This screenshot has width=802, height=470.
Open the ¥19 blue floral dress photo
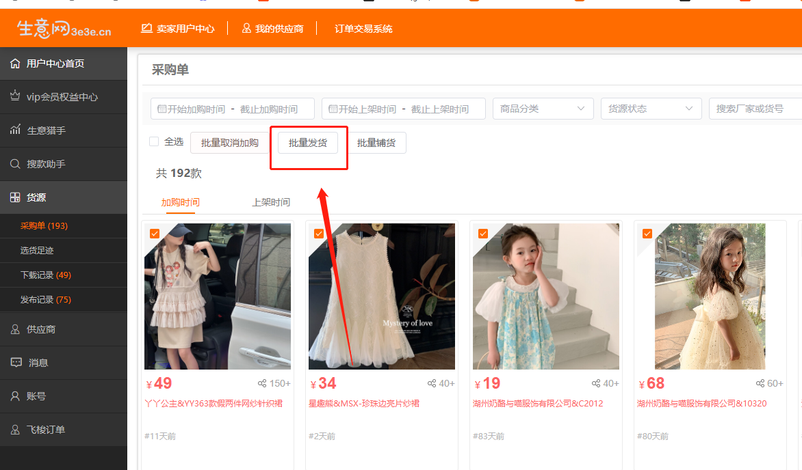pyautogui.click(x=546, y=296)
